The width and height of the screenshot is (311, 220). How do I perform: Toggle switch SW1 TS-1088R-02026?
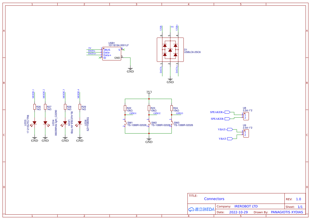126,123
